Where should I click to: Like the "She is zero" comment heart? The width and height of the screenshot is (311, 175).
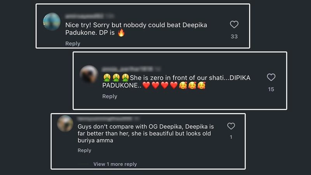[x=271, y=77]
